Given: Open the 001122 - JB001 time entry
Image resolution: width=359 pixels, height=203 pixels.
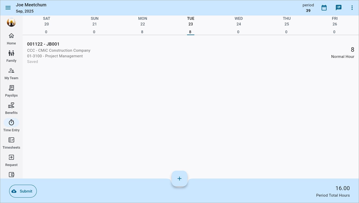Looking at the screenshot, I should point(191,53).
